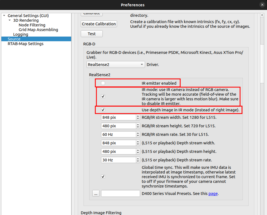Screen dimensions: 267x215
Task: Close the Preferences dialog window
Action: [x=262, y=5]
